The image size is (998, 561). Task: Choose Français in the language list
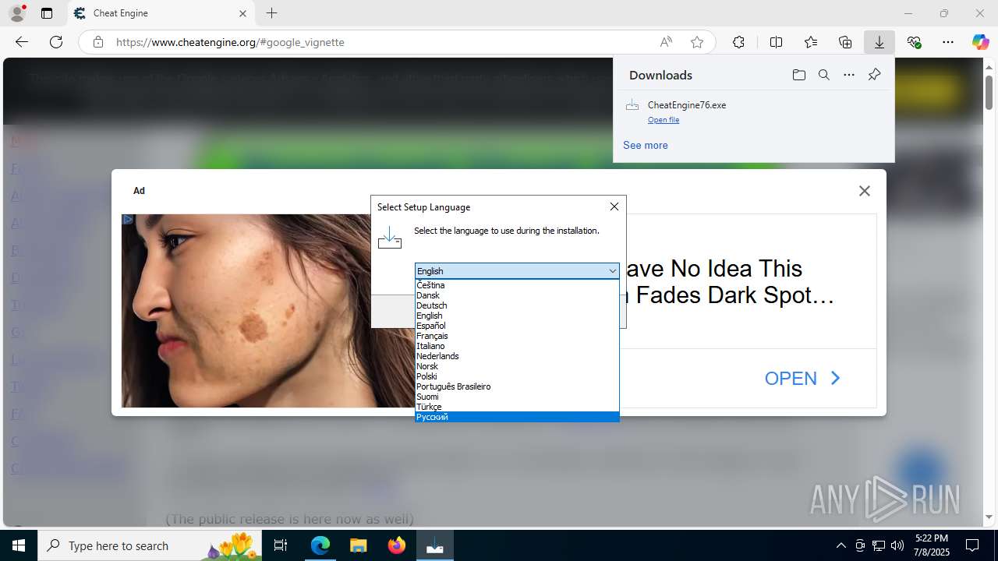point(517,336)
